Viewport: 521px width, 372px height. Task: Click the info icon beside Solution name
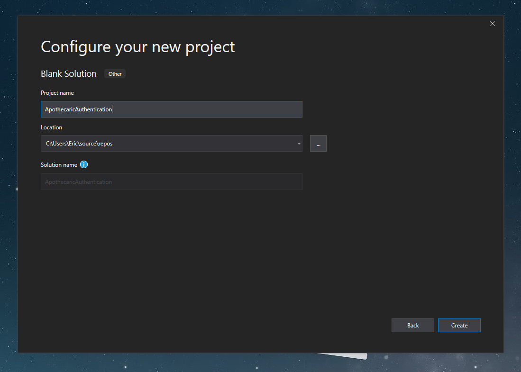pos(84,165)
